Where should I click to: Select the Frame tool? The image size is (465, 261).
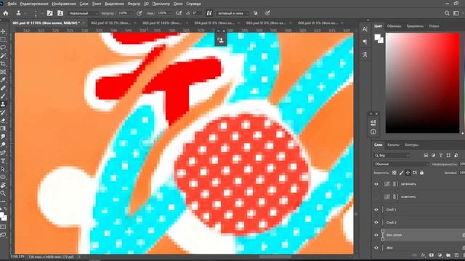click(x=3, y=72)
